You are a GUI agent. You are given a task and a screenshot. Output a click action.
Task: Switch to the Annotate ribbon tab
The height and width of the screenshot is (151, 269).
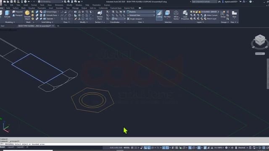tap(59, 8)
